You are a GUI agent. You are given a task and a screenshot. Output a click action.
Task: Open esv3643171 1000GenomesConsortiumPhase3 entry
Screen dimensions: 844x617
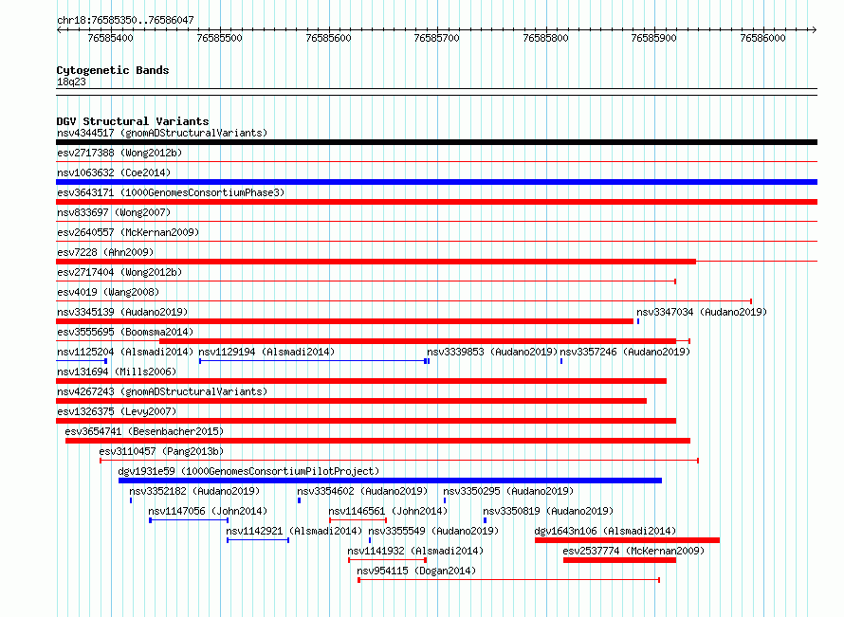[x=171, y=192]
